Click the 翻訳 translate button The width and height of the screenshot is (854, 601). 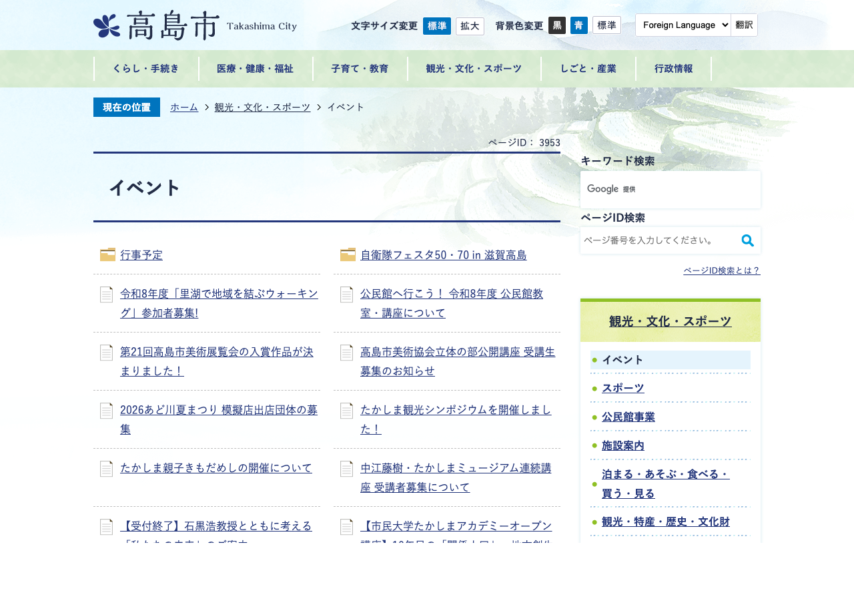[745, 25]
